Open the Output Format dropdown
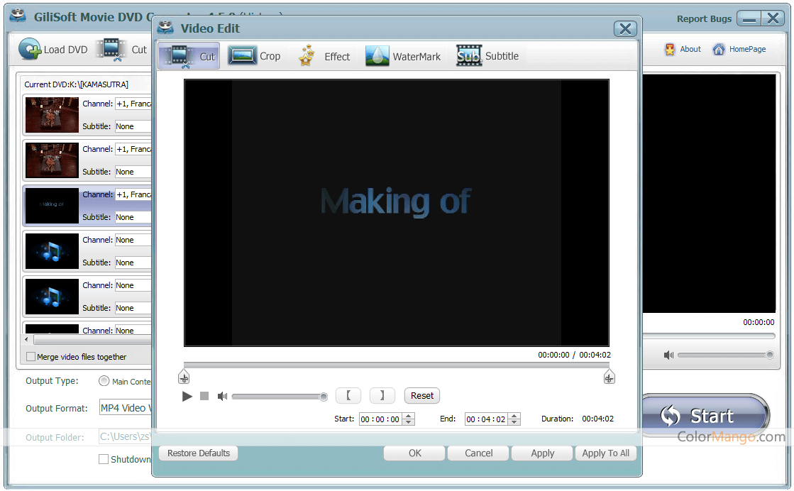This screenshot has height=491, width=794. (x=126, y=408)
